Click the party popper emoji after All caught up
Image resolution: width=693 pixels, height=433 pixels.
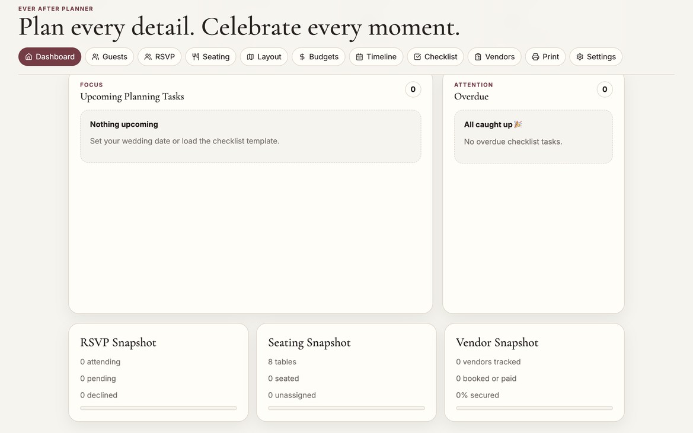pyautogui.click(x=518, y=124)
